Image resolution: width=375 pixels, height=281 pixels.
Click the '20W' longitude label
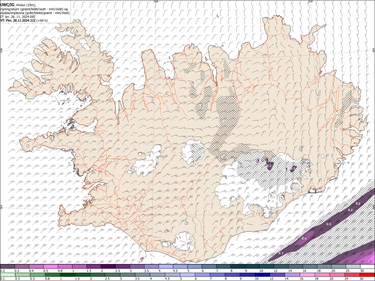click(x=156, y=1)
